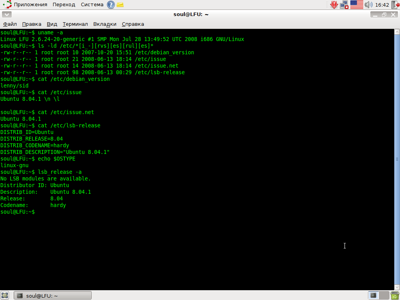
Task: Open the Система menu
Action: pyautogui.click(x=92, y=5)
